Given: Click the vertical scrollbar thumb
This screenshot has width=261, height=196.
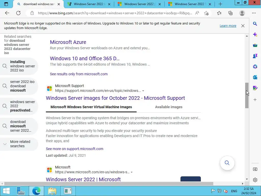Looking at the screenshot, I should coord(247,95).
